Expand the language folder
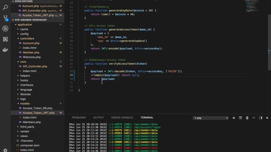Screen dimensions: 271x152 click(38, 90)
